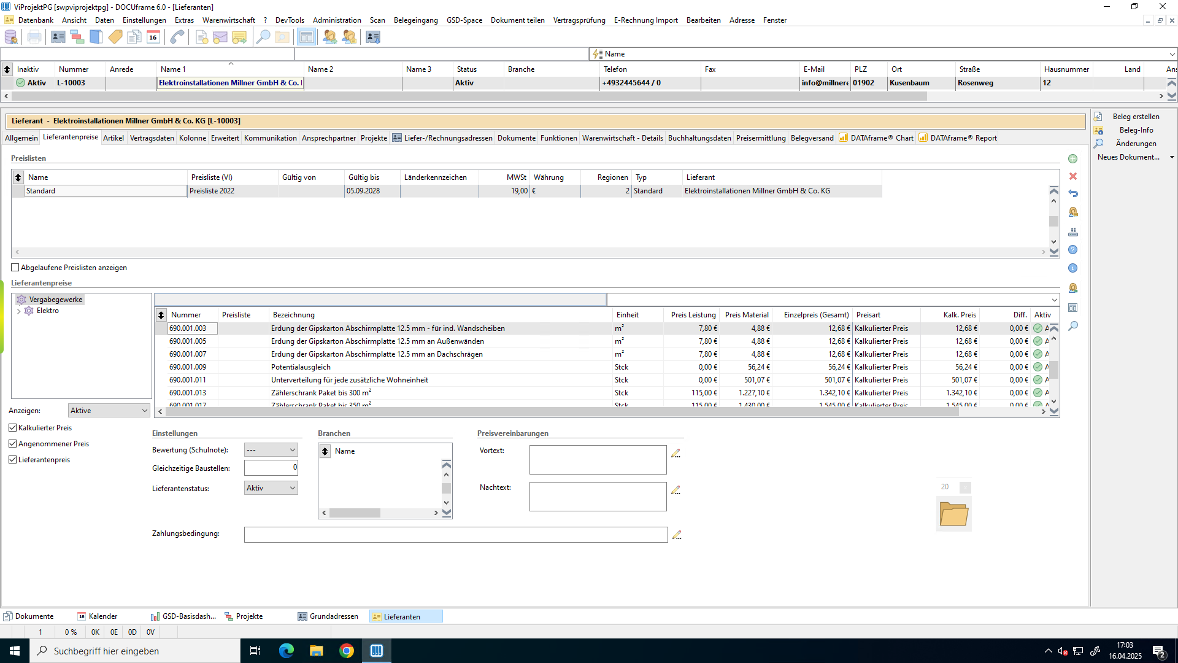Open the Einstellungen menu

pyautogui.click(x=144, y=20)
